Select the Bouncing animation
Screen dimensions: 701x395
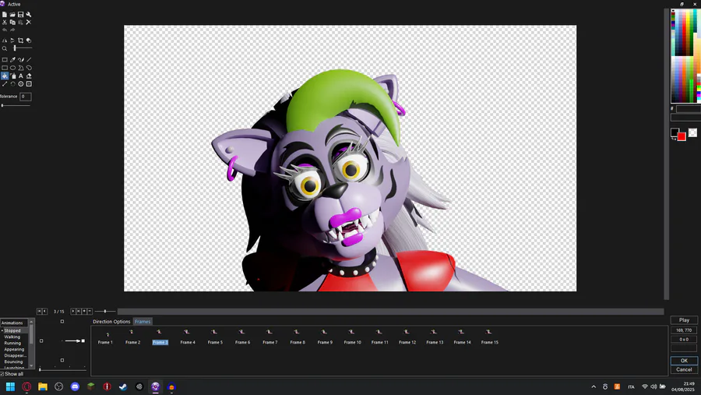(13, 361)
